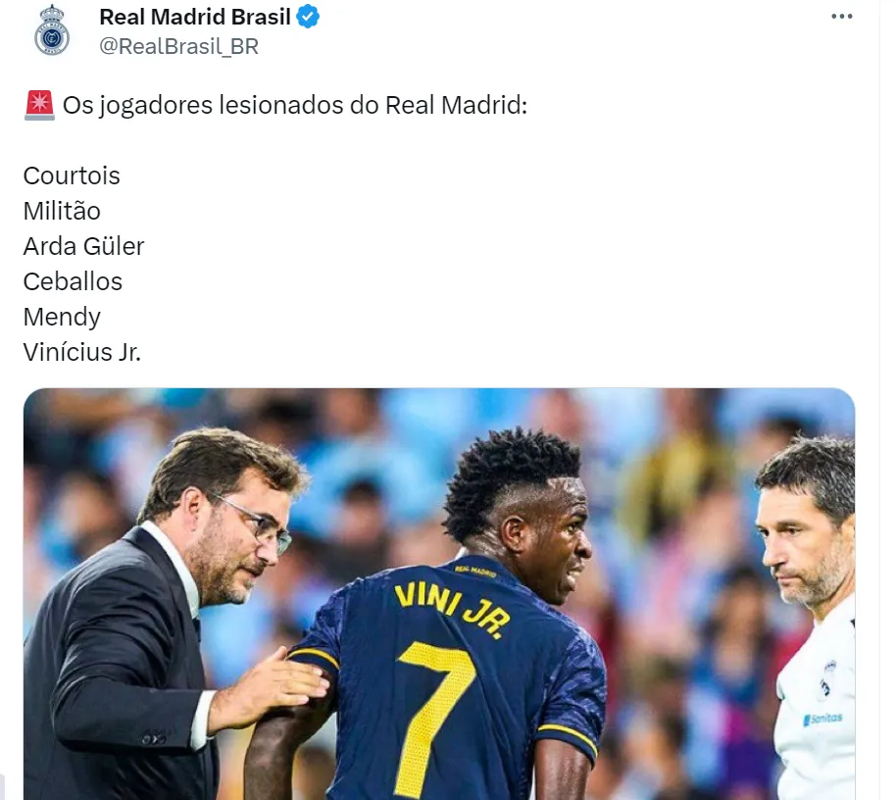Click the VINI JR. name on jersey

click(451, 609)
